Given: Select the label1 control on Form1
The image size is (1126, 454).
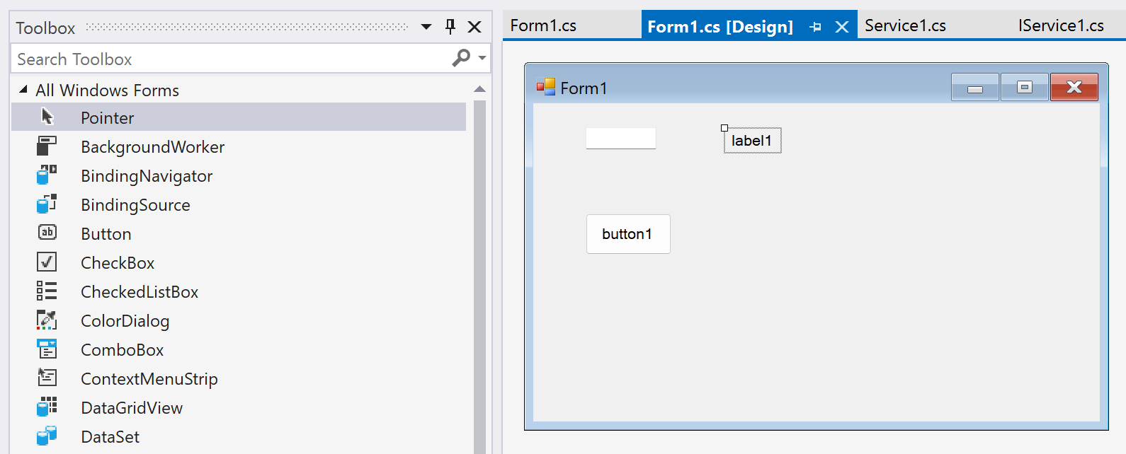Looking at the screenshot, I should click(x=752, y=141).
